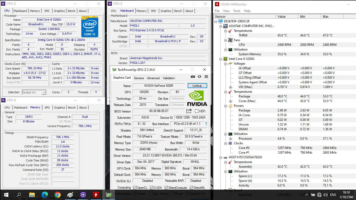Toggle the DirectML checkbox
Image resolution: width=356 pixels, height=200 pixels.
[x=192, y=187]
